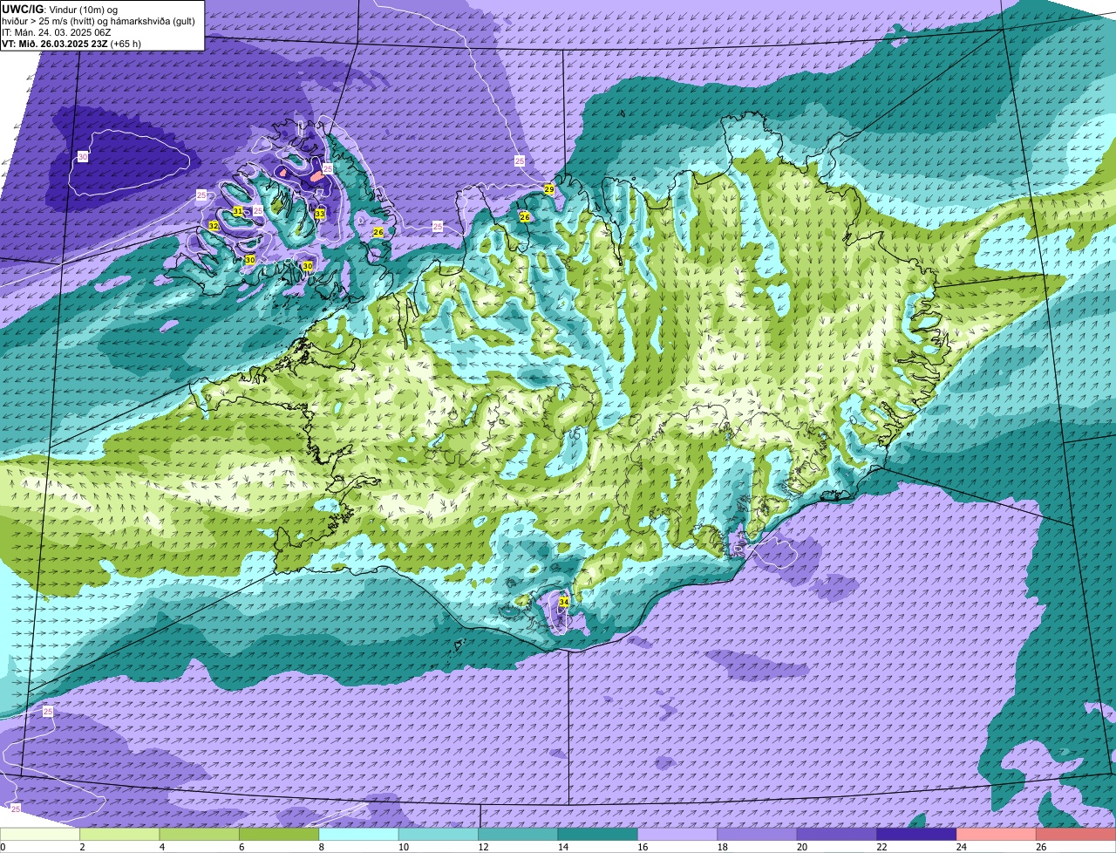
Task: Select the 0–2 m/s palest legend swatch
Action: 40,834
